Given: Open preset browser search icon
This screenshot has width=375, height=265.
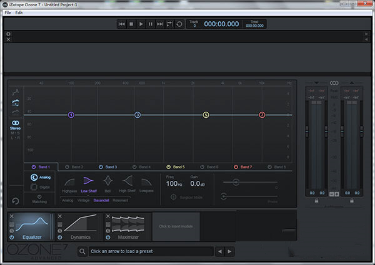Looking at the screenshot, I should click(82, 251).
